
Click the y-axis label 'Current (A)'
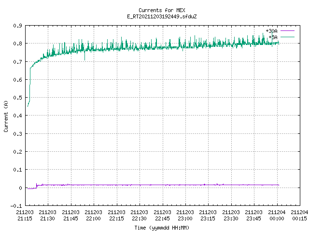[x=6, y=116]
